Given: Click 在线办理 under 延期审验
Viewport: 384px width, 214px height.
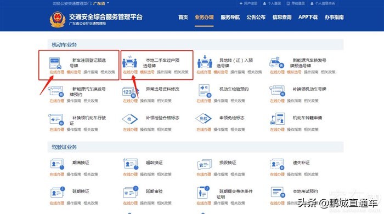Looking at the screenshot, I should pos(131,203).
